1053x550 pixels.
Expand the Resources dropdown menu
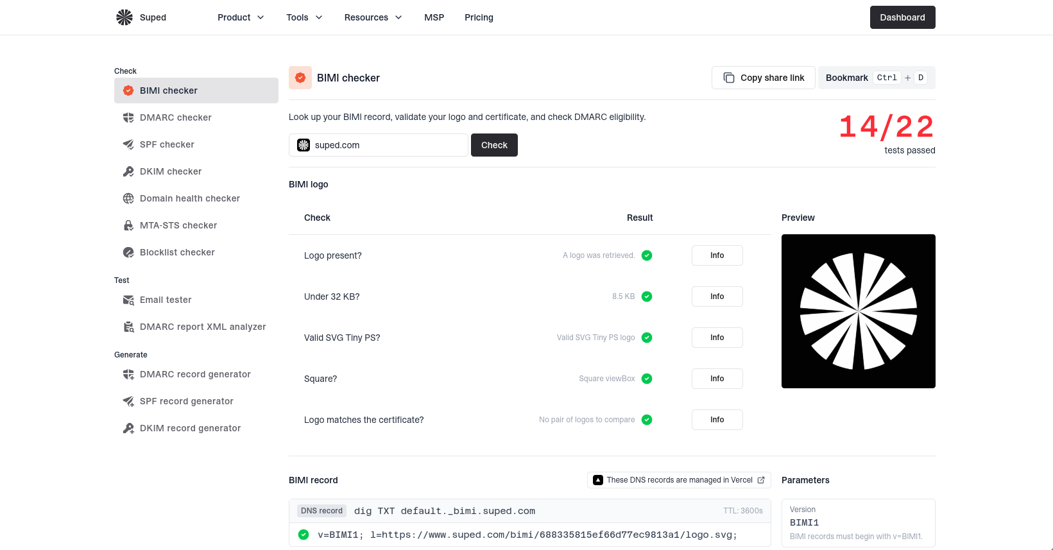373,17
